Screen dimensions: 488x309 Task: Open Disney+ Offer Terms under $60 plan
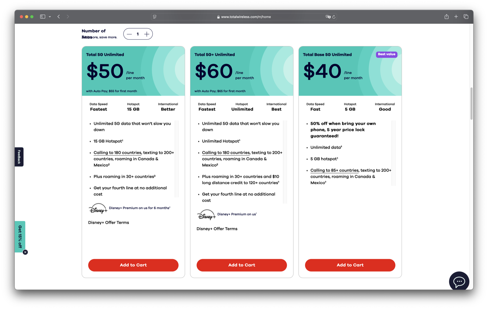[217, 229]
